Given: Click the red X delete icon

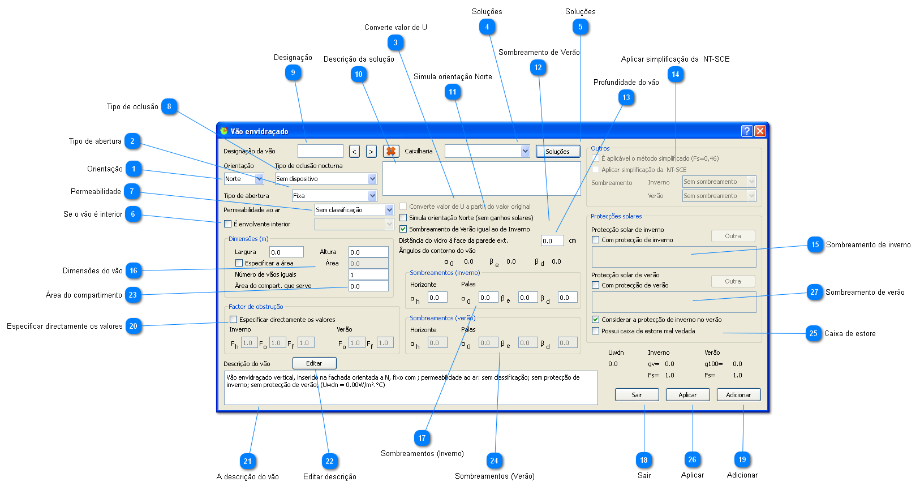Looking at the screenshot, I should pyautogui.click(x=390, y=151).
